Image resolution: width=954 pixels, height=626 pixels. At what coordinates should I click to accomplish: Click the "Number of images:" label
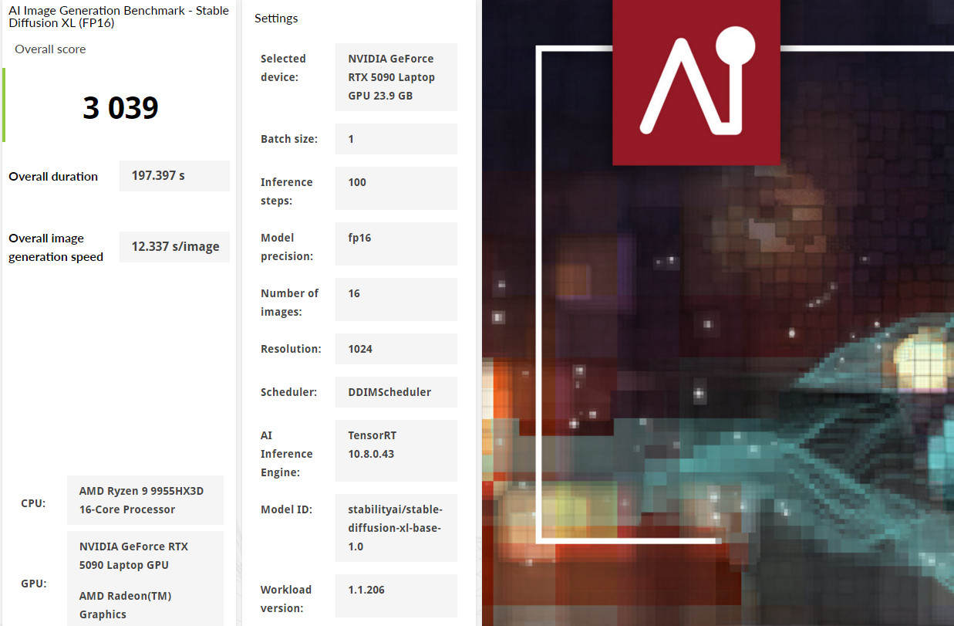click(290, 303)
